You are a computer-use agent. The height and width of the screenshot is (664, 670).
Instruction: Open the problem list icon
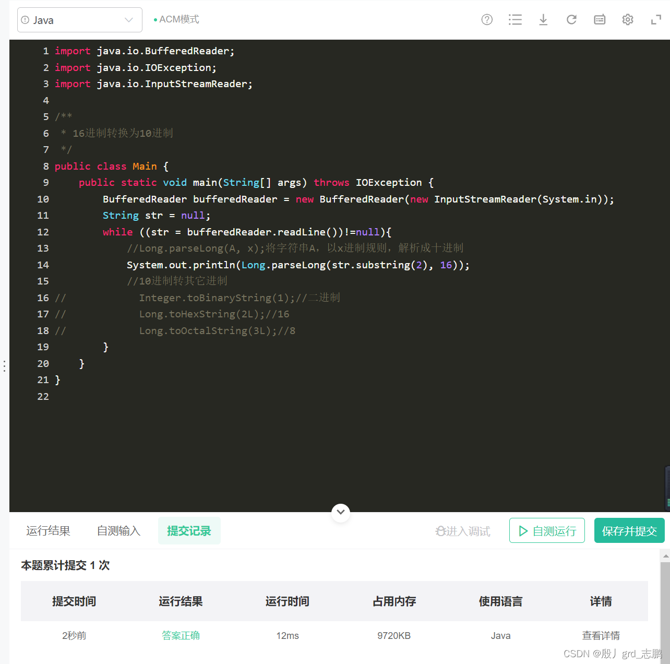[x=515, y=20]
